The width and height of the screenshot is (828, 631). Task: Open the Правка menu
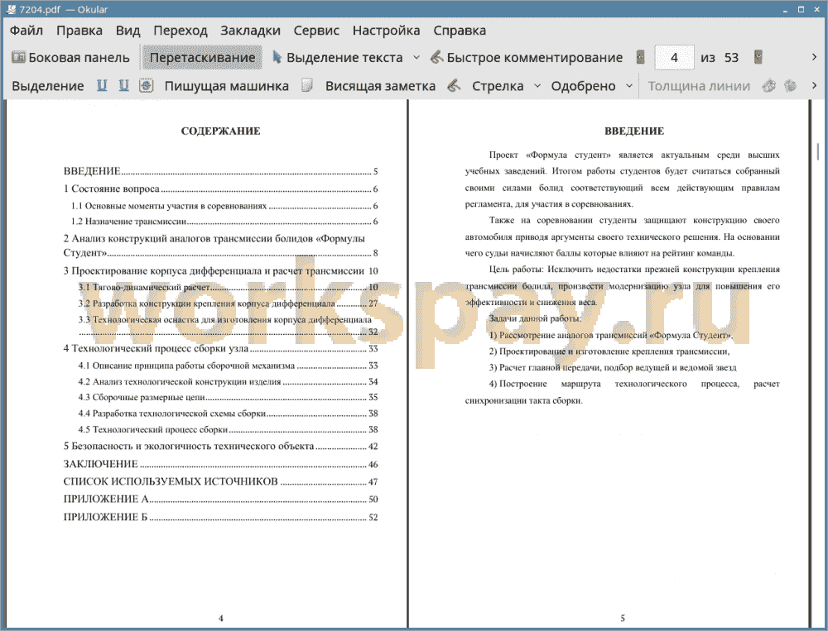click(79, 31)
